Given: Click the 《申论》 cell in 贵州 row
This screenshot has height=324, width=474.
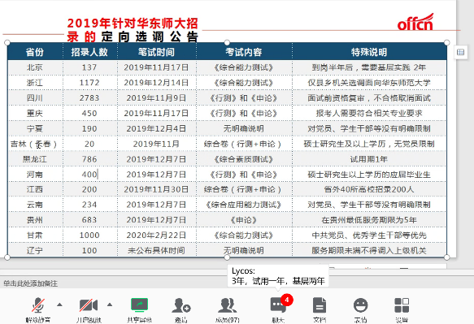Looking at the screenshot, I should [244, 220].
